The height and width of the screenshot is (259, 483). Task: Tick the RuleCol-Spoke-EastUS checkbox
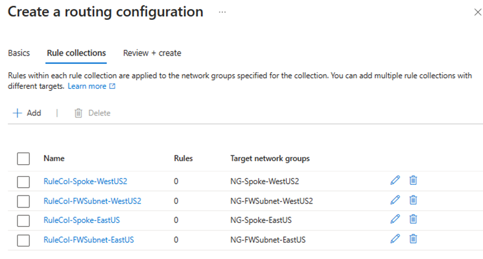[23, 221]
